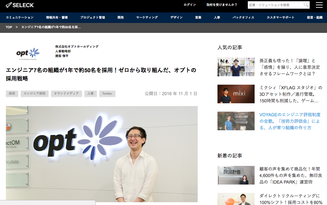The width and height of the screenshot is (327, 205).
Task: Select the オウンドメディア tag
Action: click(x=67, y=94)
